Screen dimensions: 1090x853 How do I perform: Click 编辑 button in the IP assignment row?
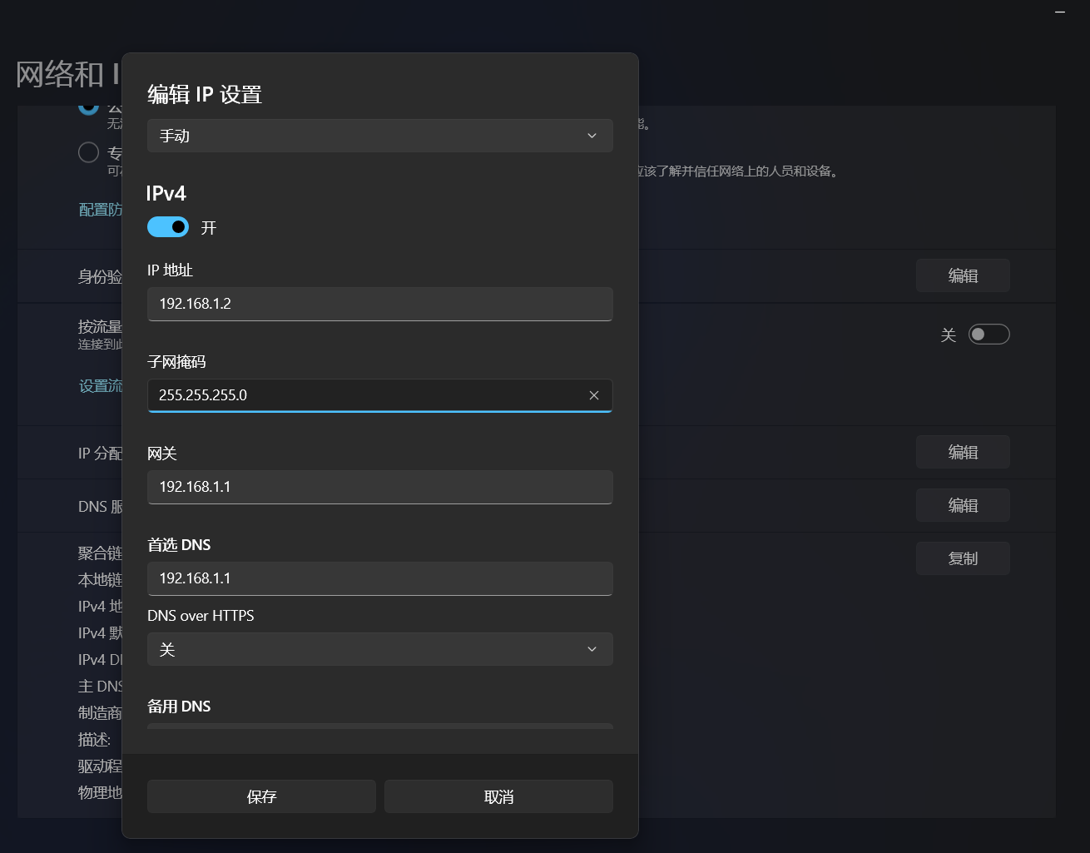pyautogui.click(x=963, y=452)
